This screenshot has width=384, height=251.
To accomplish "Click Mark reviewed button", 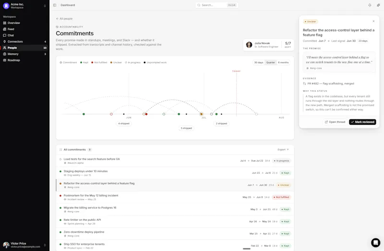I will pos(362,122).
